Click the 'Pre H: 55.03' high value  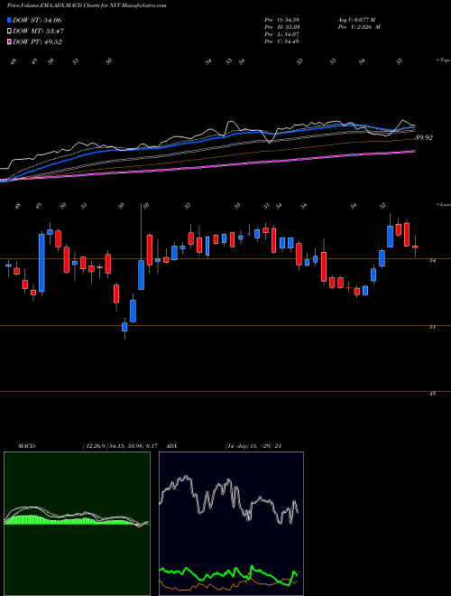pos(281,27)
